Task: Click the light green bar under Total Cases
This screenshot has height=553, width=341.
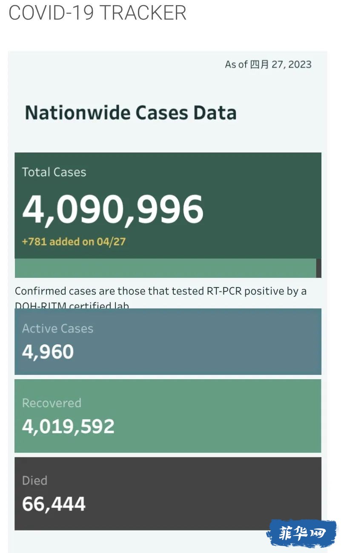Action: point(165,268)
